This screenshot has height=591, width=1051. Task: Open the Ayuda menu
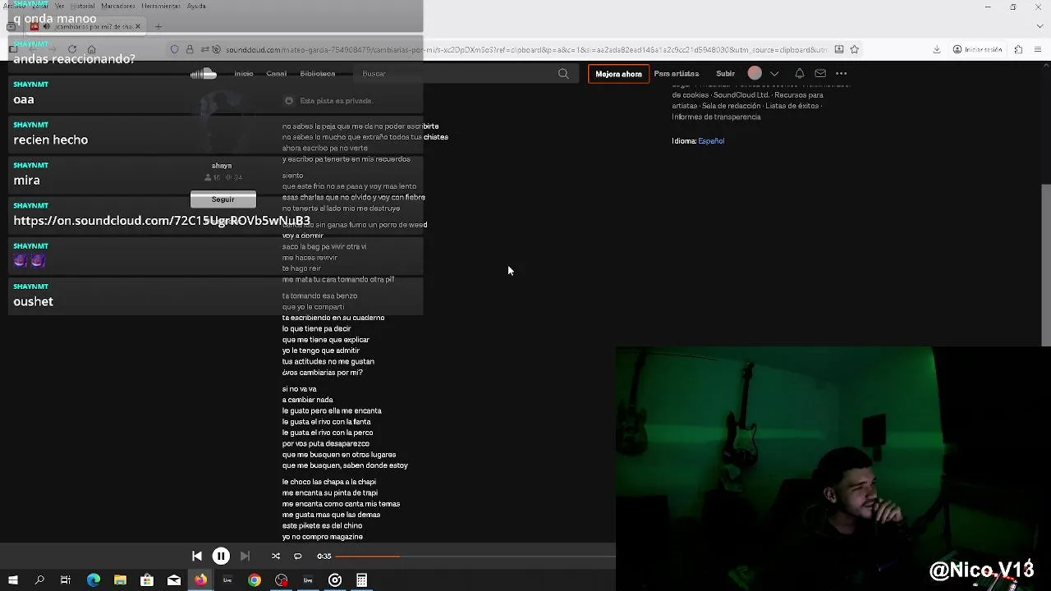click(196, 6)
